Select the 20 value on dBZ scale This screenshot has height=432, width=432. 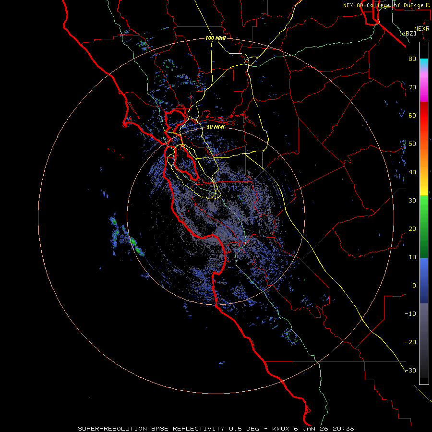tap(412, 229)
